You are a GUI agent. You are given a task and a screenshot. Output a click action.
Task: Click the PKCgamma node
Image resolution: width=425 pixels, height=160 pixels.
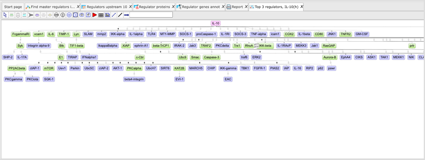pyautogui.click(x=14, y=79)
